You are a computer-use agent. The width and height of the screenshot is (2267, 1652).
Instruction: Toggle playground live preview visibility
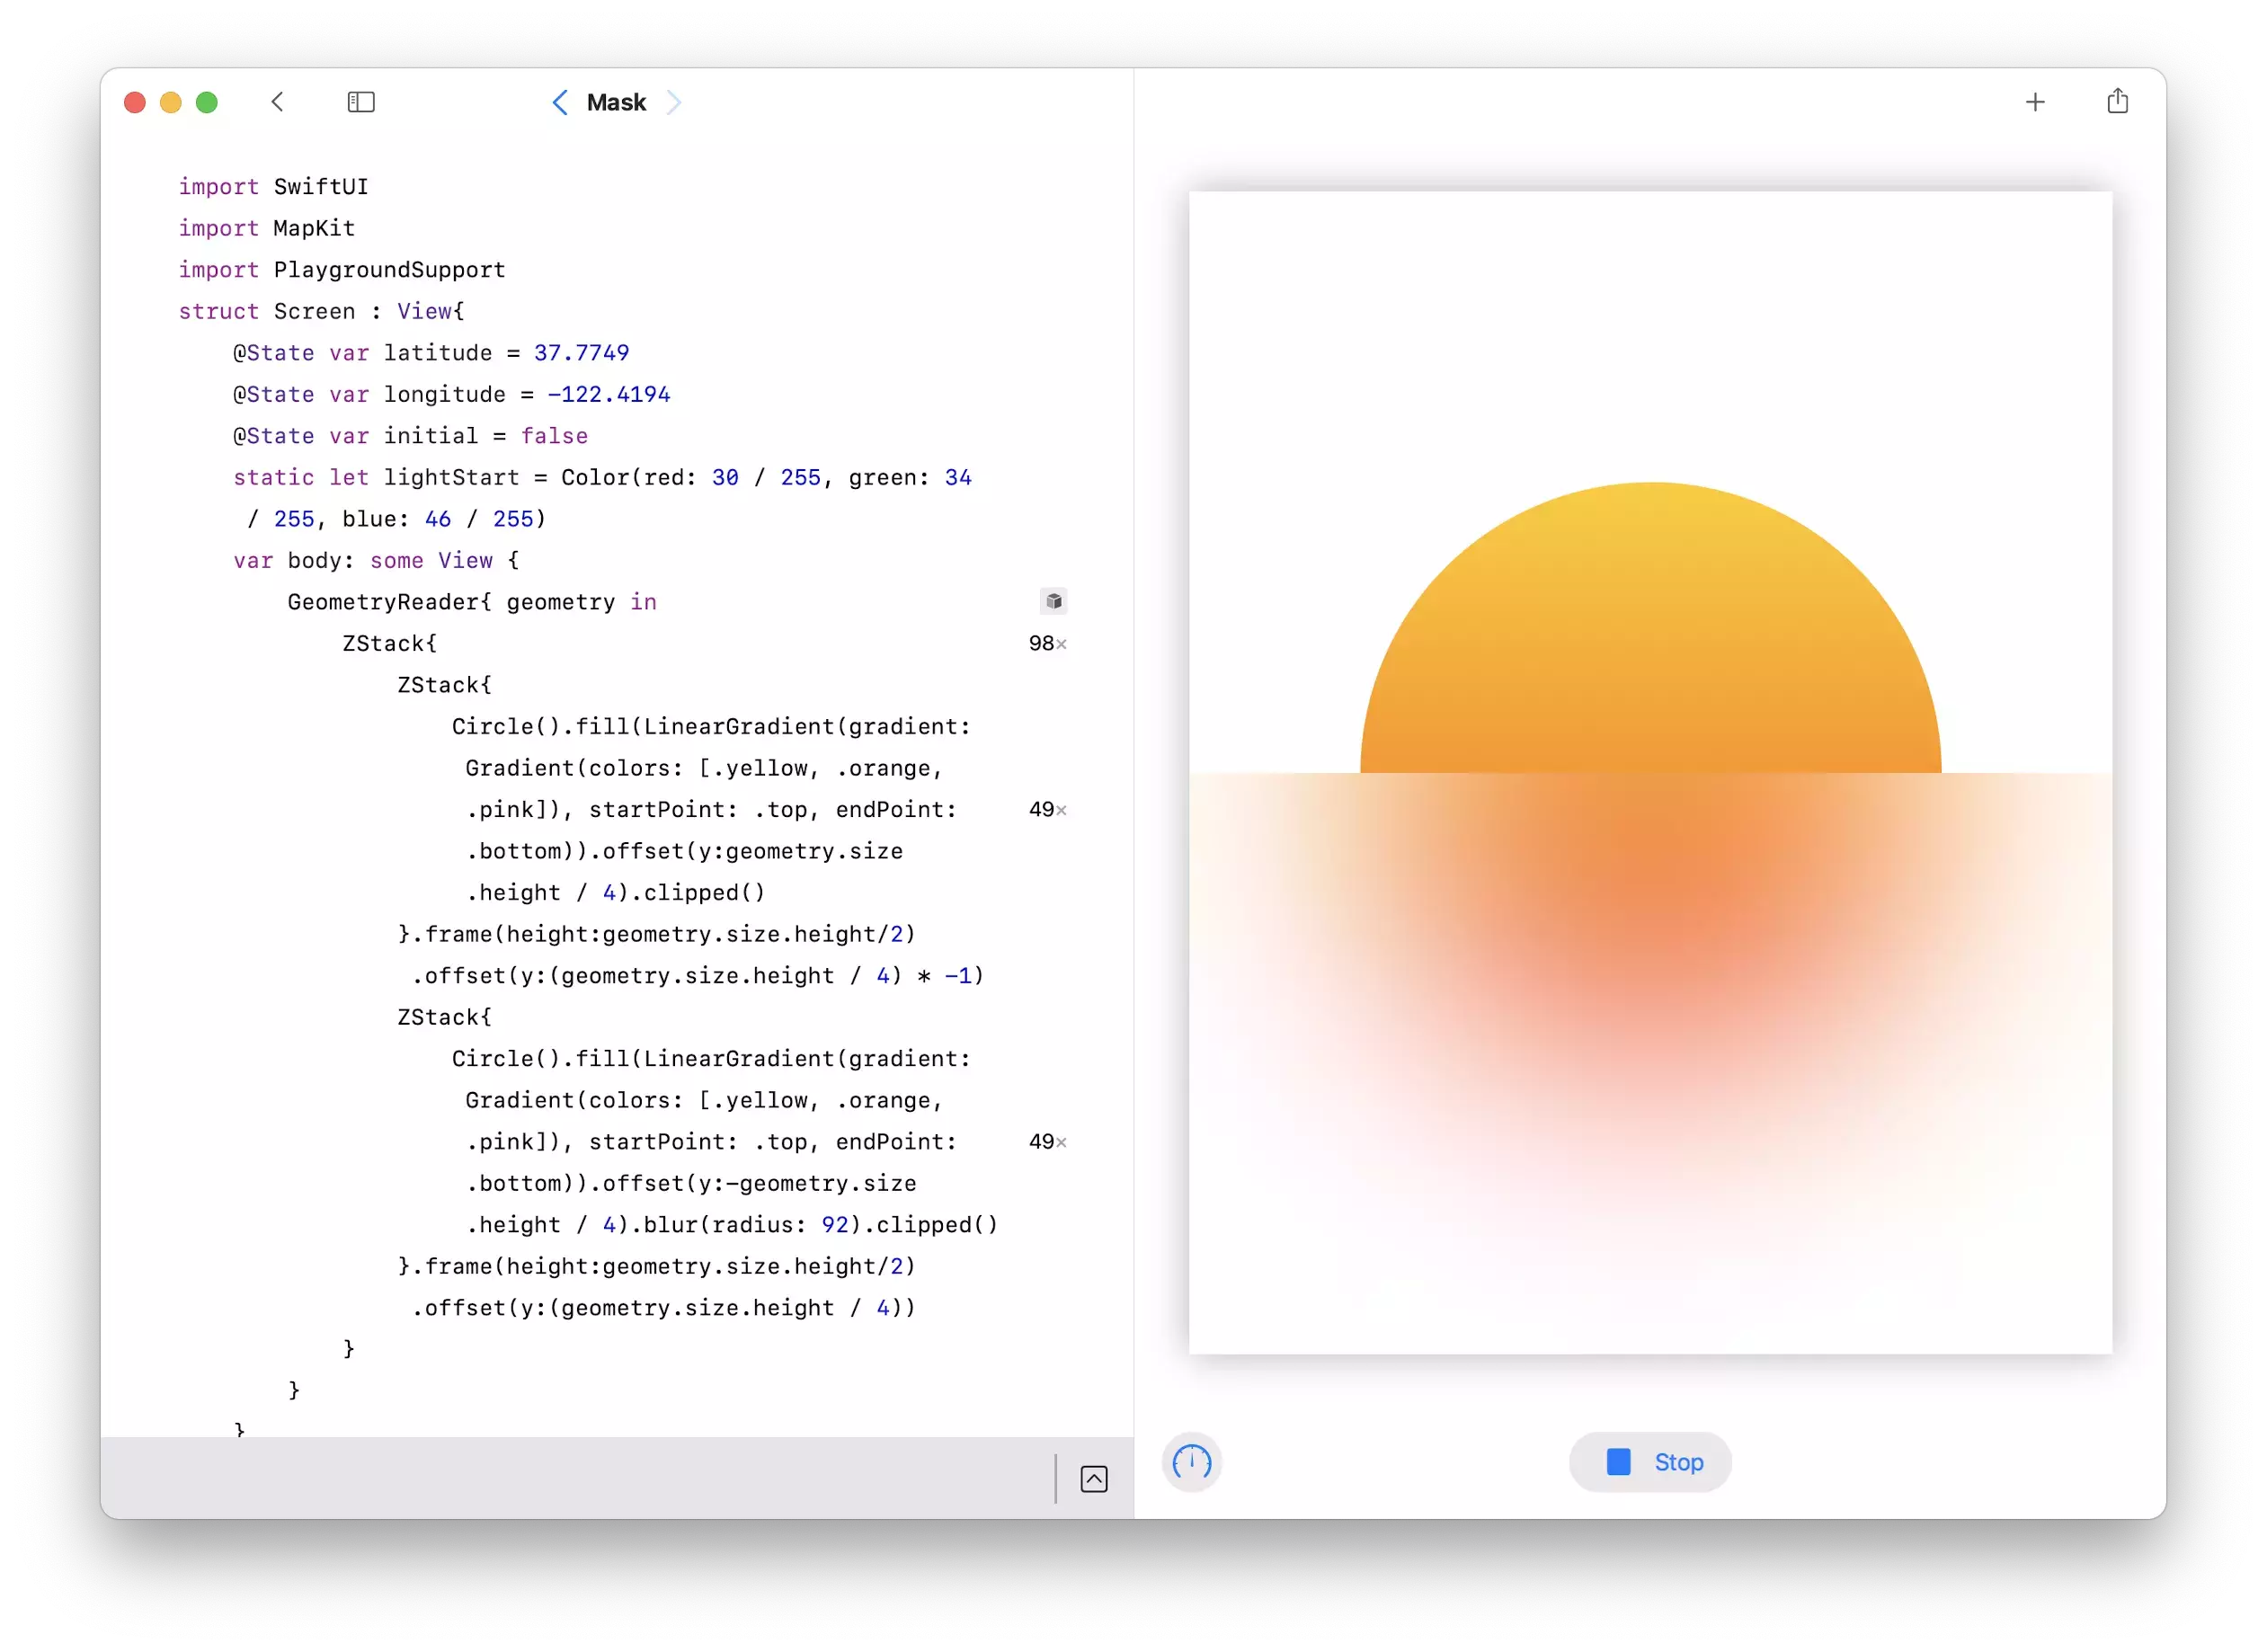[x=1093, y=1479]
